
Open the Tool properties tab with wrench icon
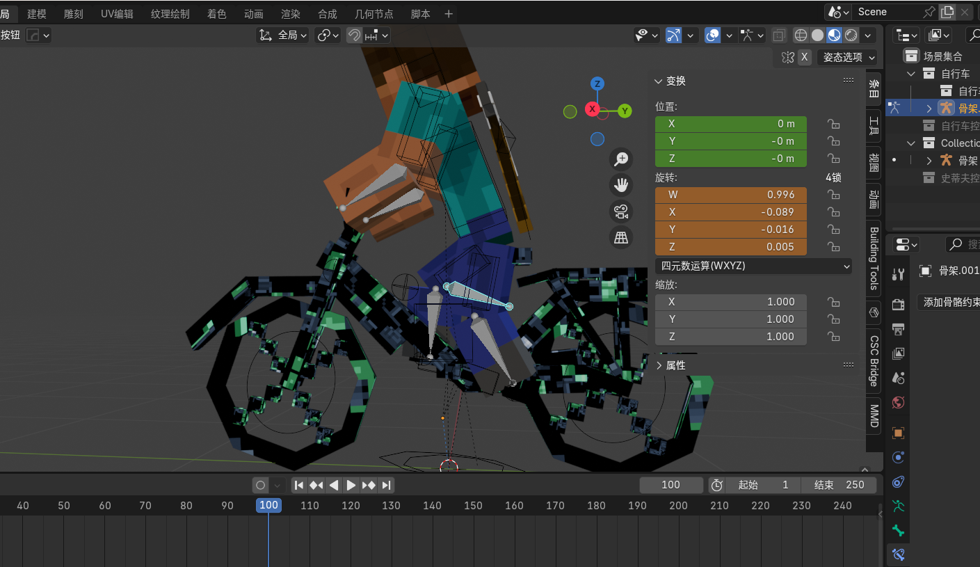click(898, 274)
